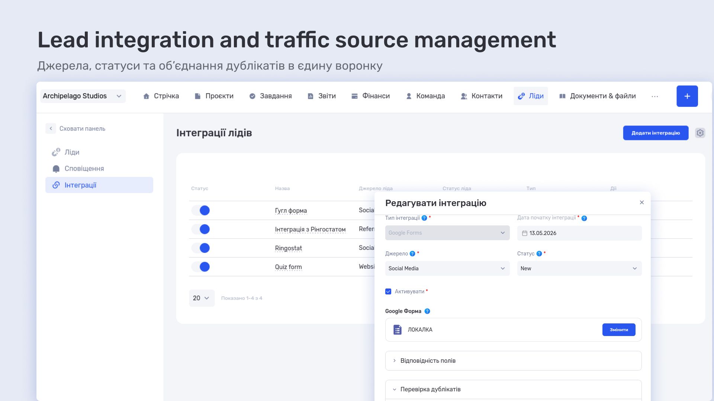This screenshot has width=714, height=401.
Task: Show help for Google Форма
Action: (427, 312)
